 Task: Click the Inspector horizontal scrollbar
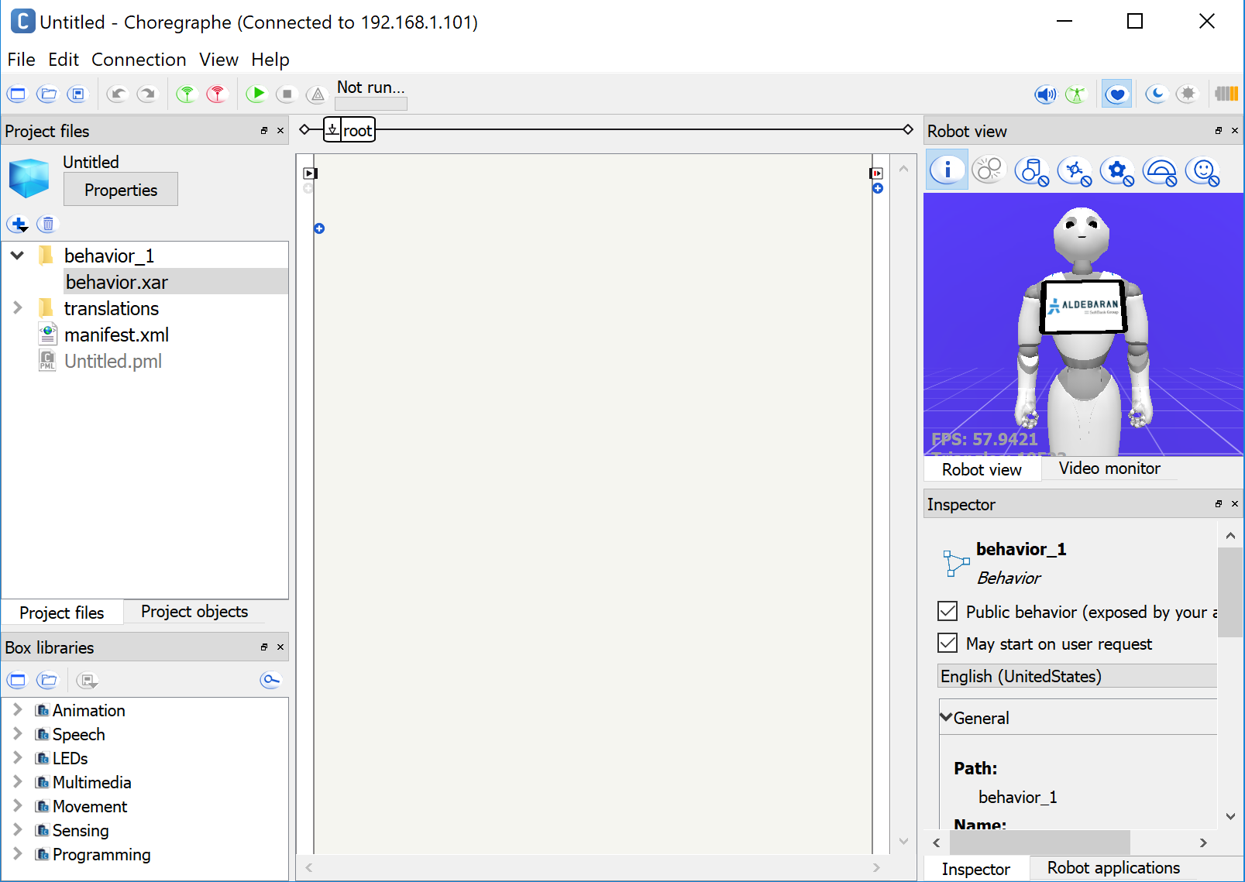[1040, 843]
